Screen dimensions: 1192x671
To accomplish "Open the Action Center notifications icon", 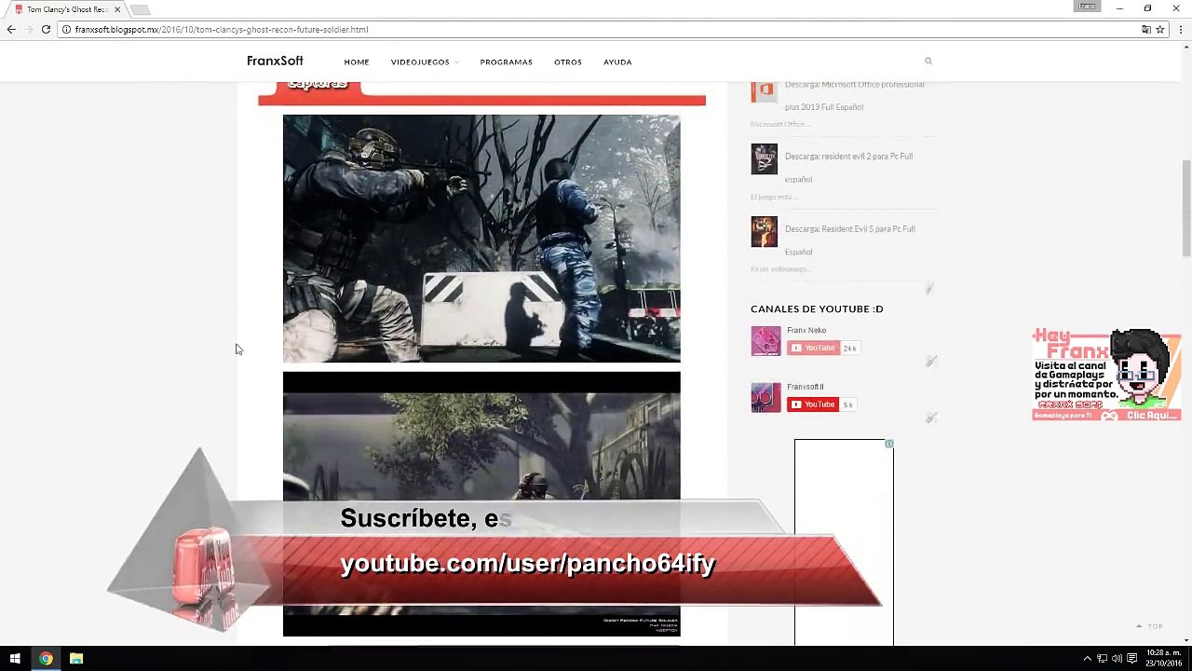I will pos(1132,659).
